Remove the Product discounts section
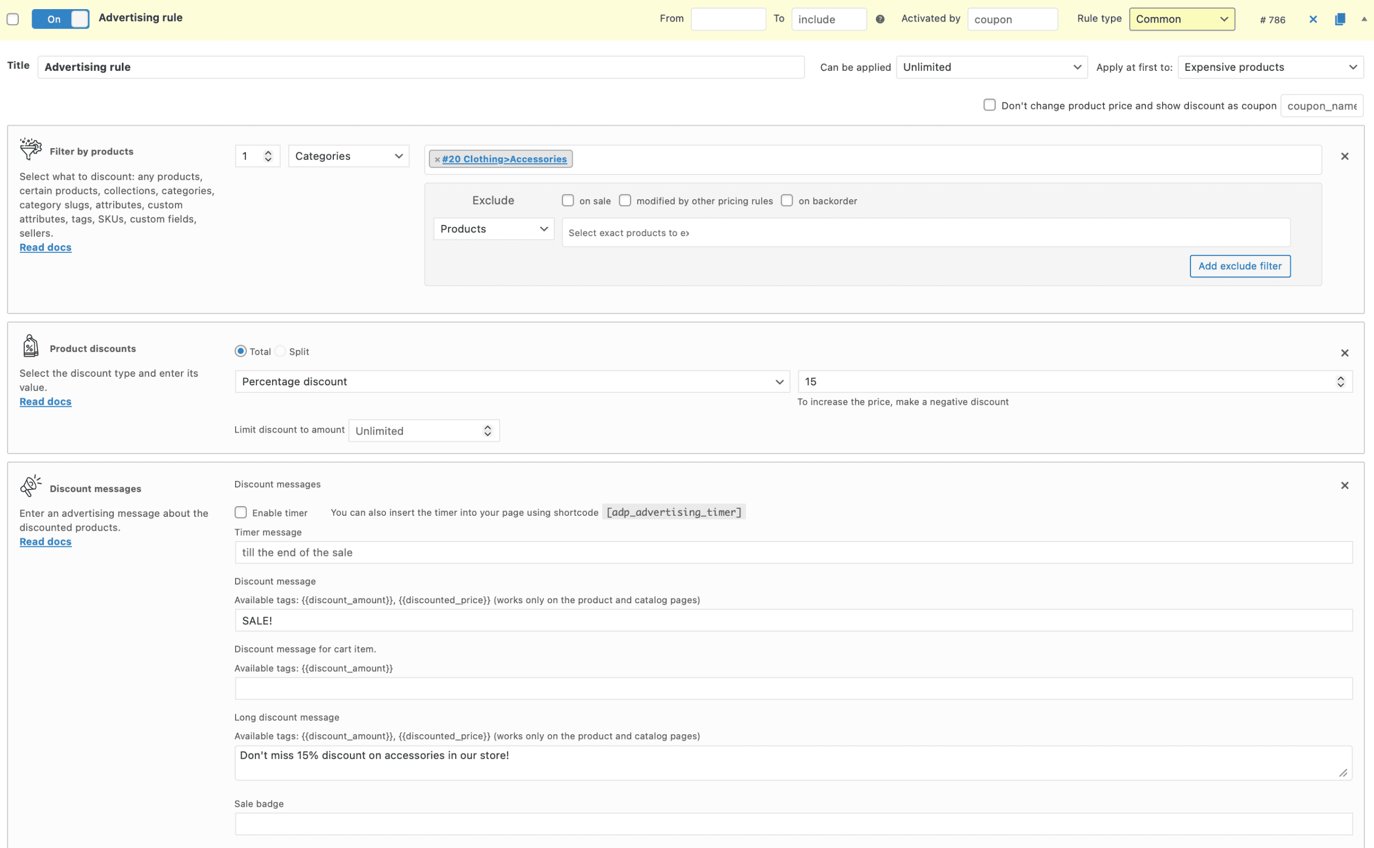 point(1344,353)
